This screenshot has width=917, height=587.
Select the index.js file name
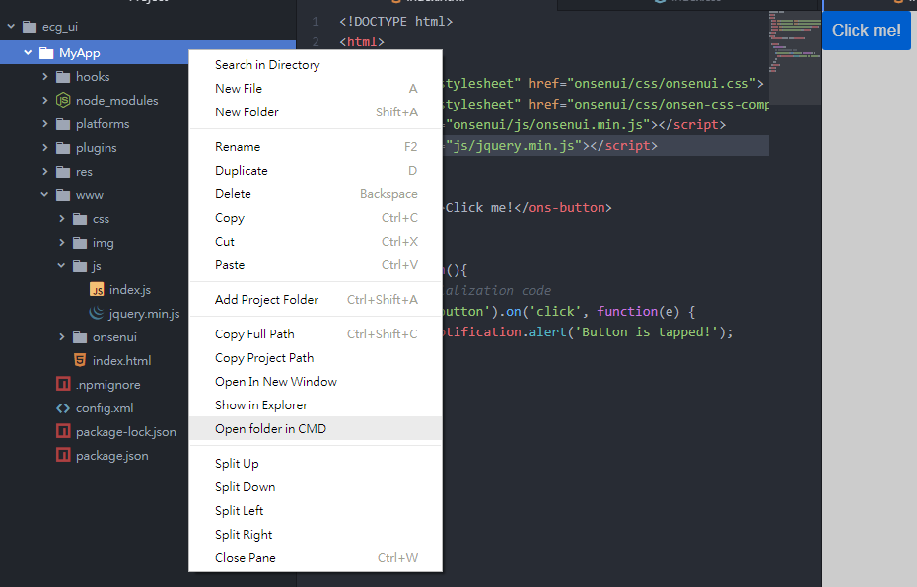130,290
